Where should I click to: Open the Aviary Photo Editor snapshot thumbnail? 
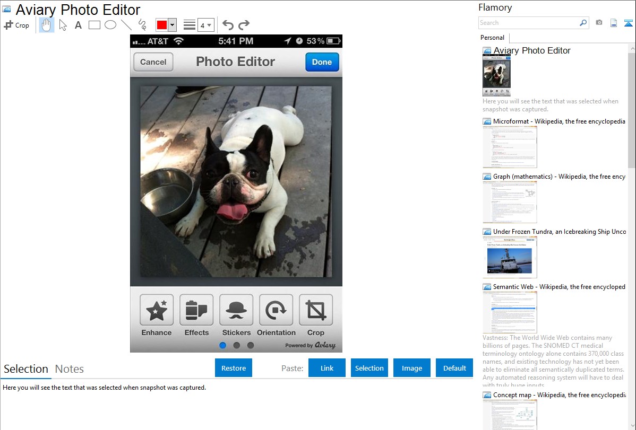(496, 76)
